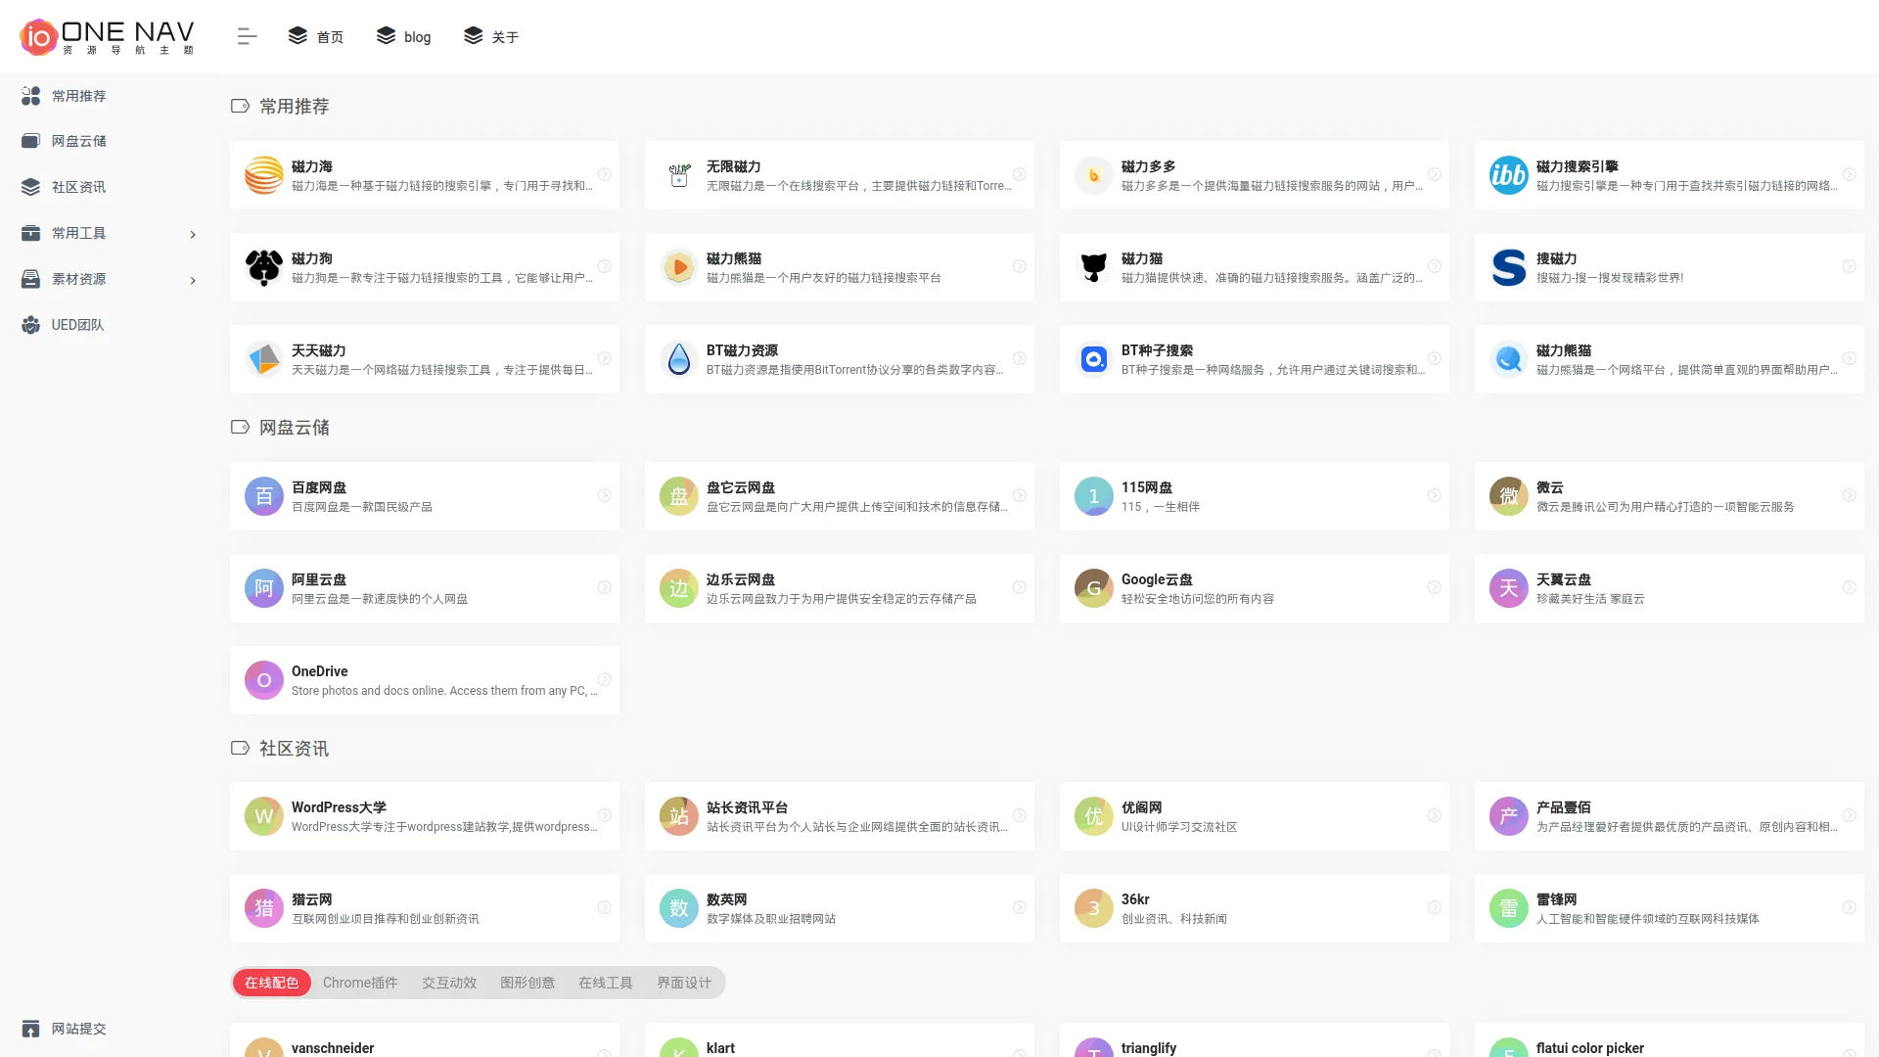
Task: Go to 关于 in top navigation
Action: coord(491,36)
